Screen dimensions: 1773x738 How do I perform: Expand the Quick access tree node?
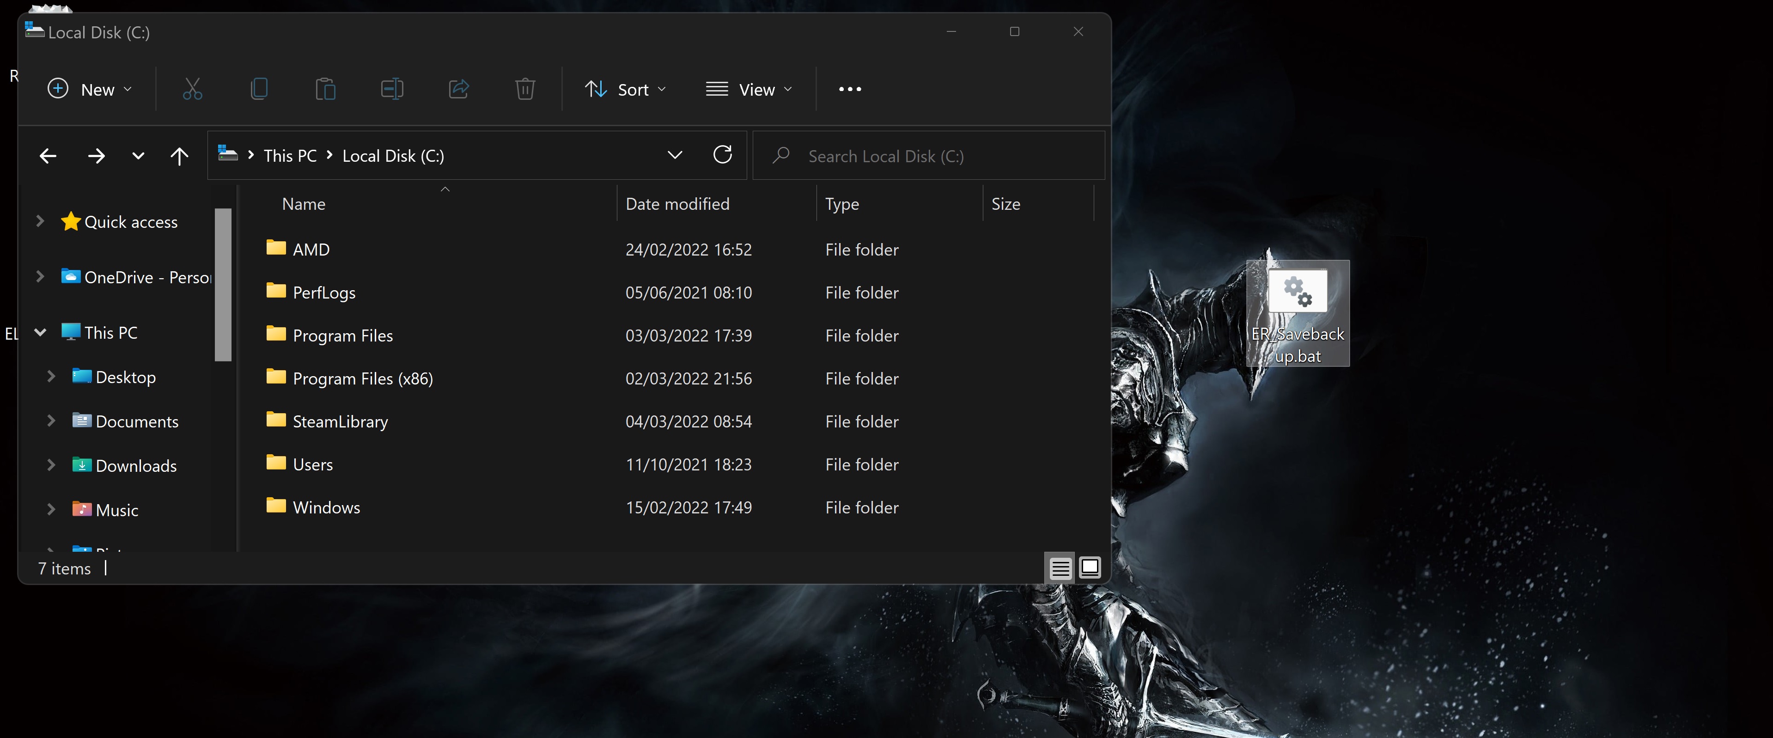(x=40, y=221)
